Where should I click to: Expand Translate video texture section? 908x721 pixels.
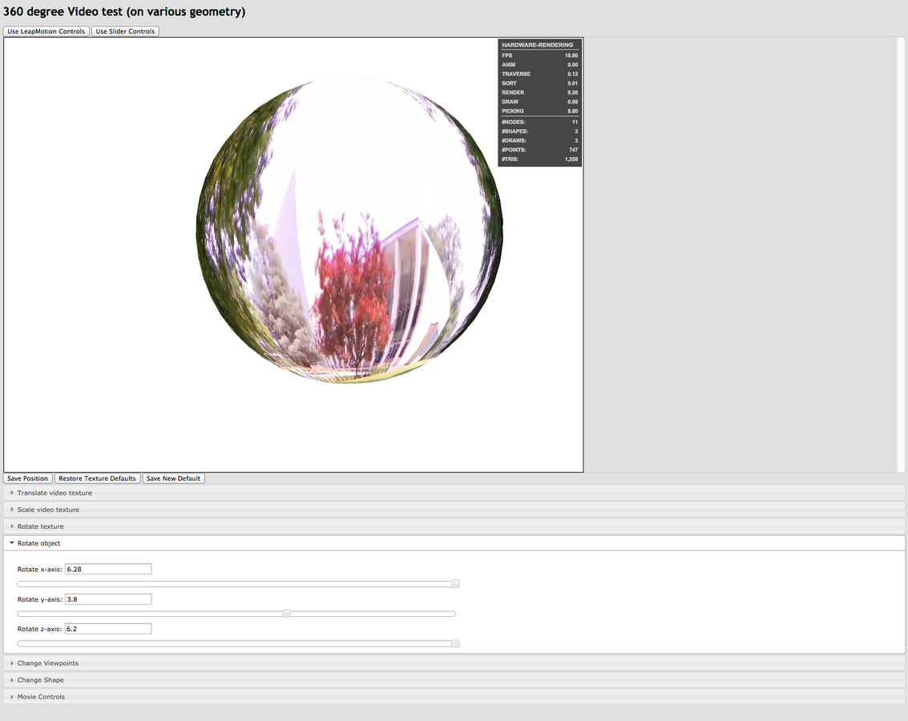pyautogui.click(x=54, y=493)
